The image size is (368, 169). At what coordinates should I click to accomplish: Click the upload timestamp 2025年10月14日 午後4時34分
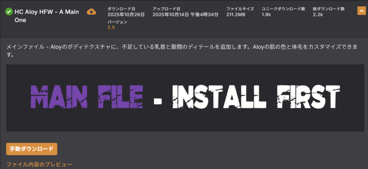click(185, 15)
